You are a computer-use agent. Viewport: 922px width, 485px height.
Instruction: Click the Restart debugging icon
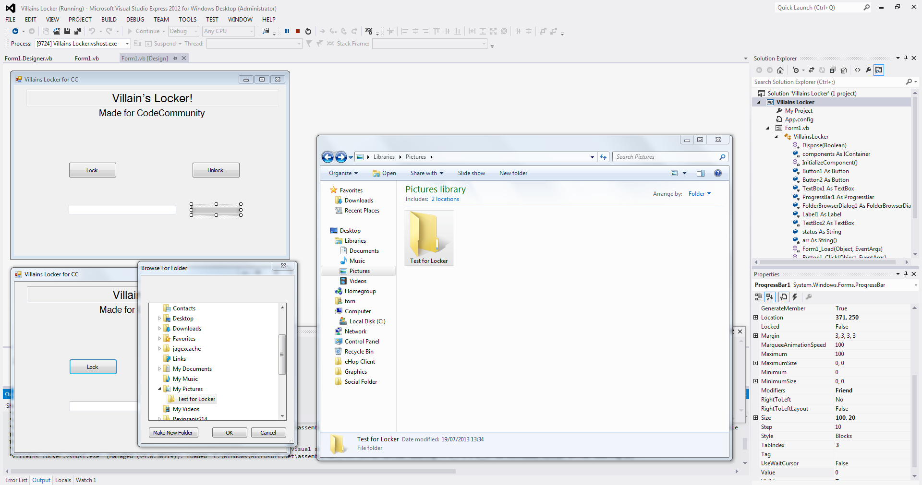point(308,31)
